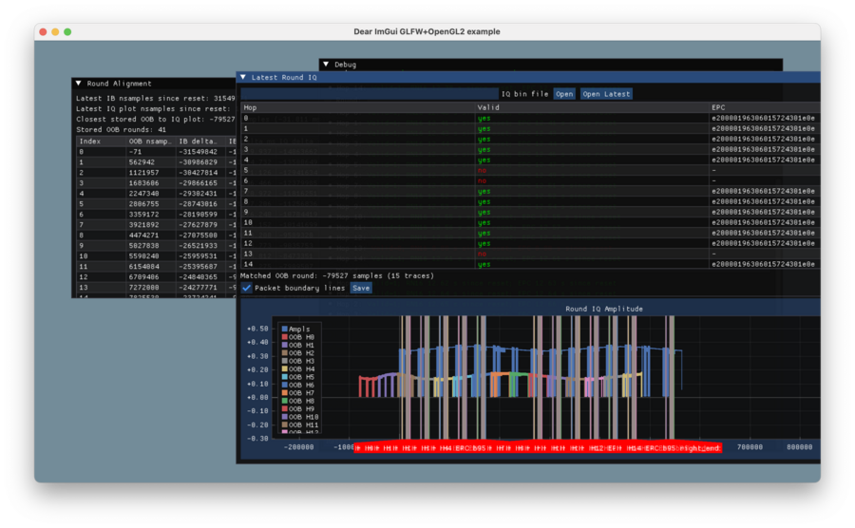Click OOB nsamples value 6154084
The image size is (855, 528).
(x=144, y=267)
